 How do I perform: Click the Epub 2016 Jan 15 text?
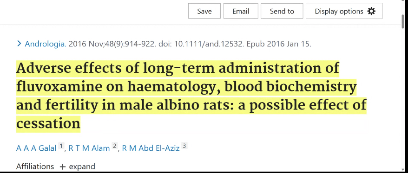(279, 44)
